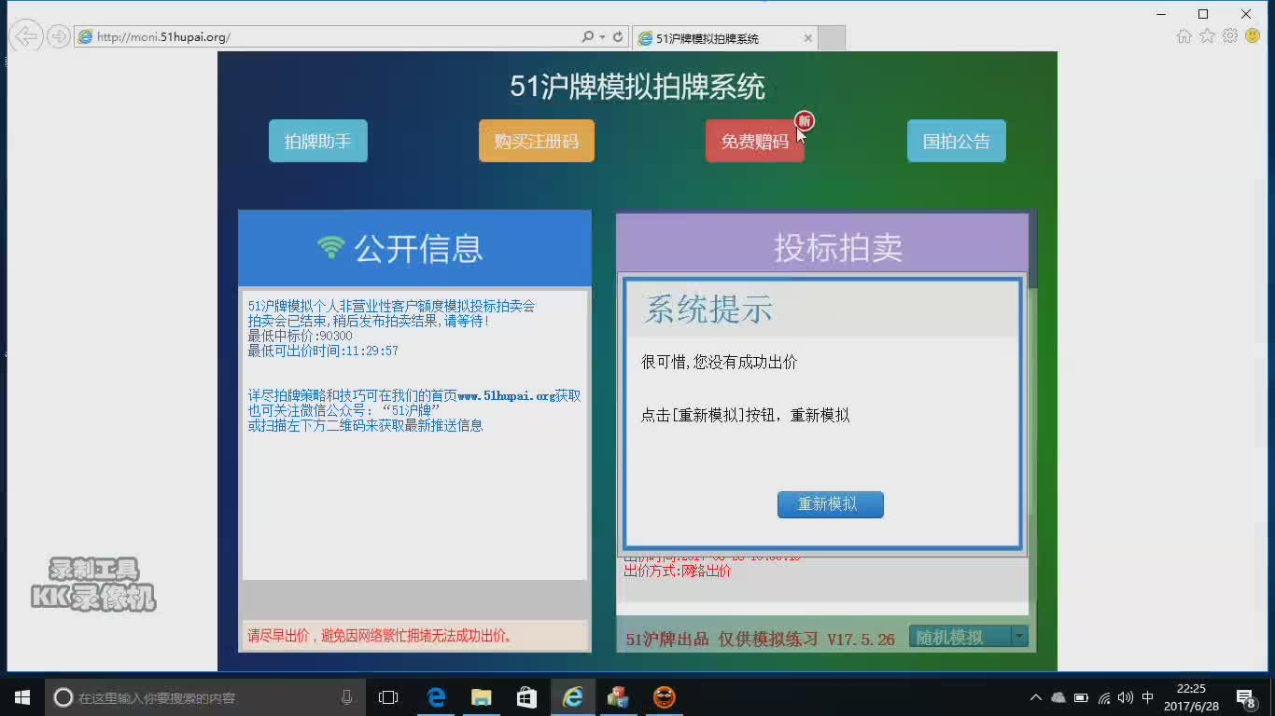Refresh the page with the reload icon
This screenshot has height=716, width=1275.
tap(618, 37)
